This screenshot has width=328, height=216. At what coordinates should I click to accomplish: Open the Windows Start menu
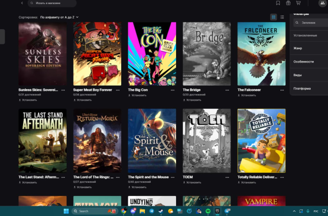click(66, 211)
